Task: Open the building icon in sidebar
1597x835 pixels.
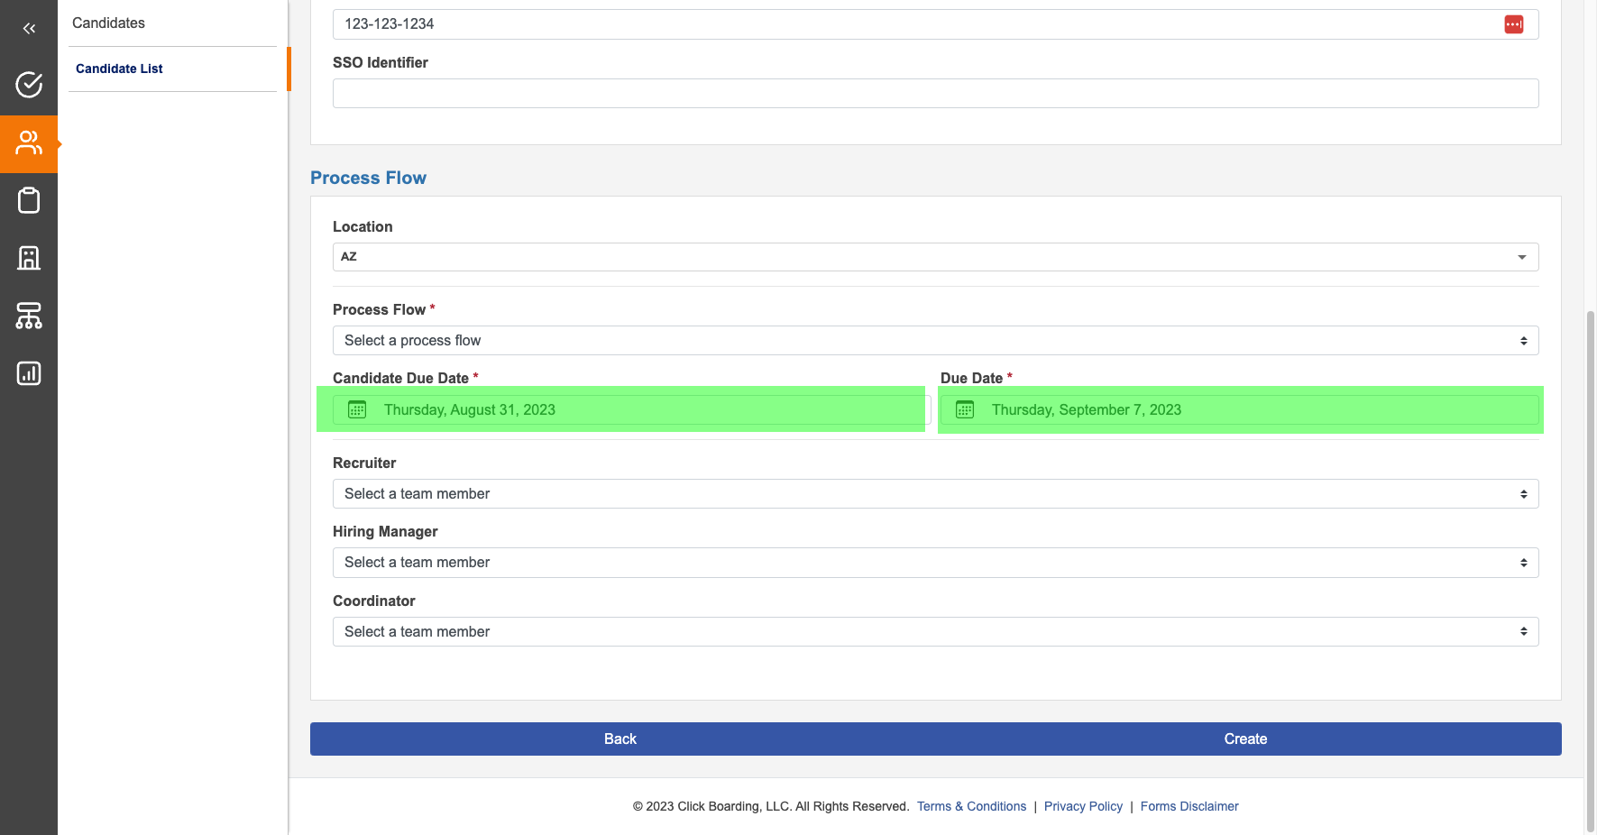Action: tap(29, 258)
